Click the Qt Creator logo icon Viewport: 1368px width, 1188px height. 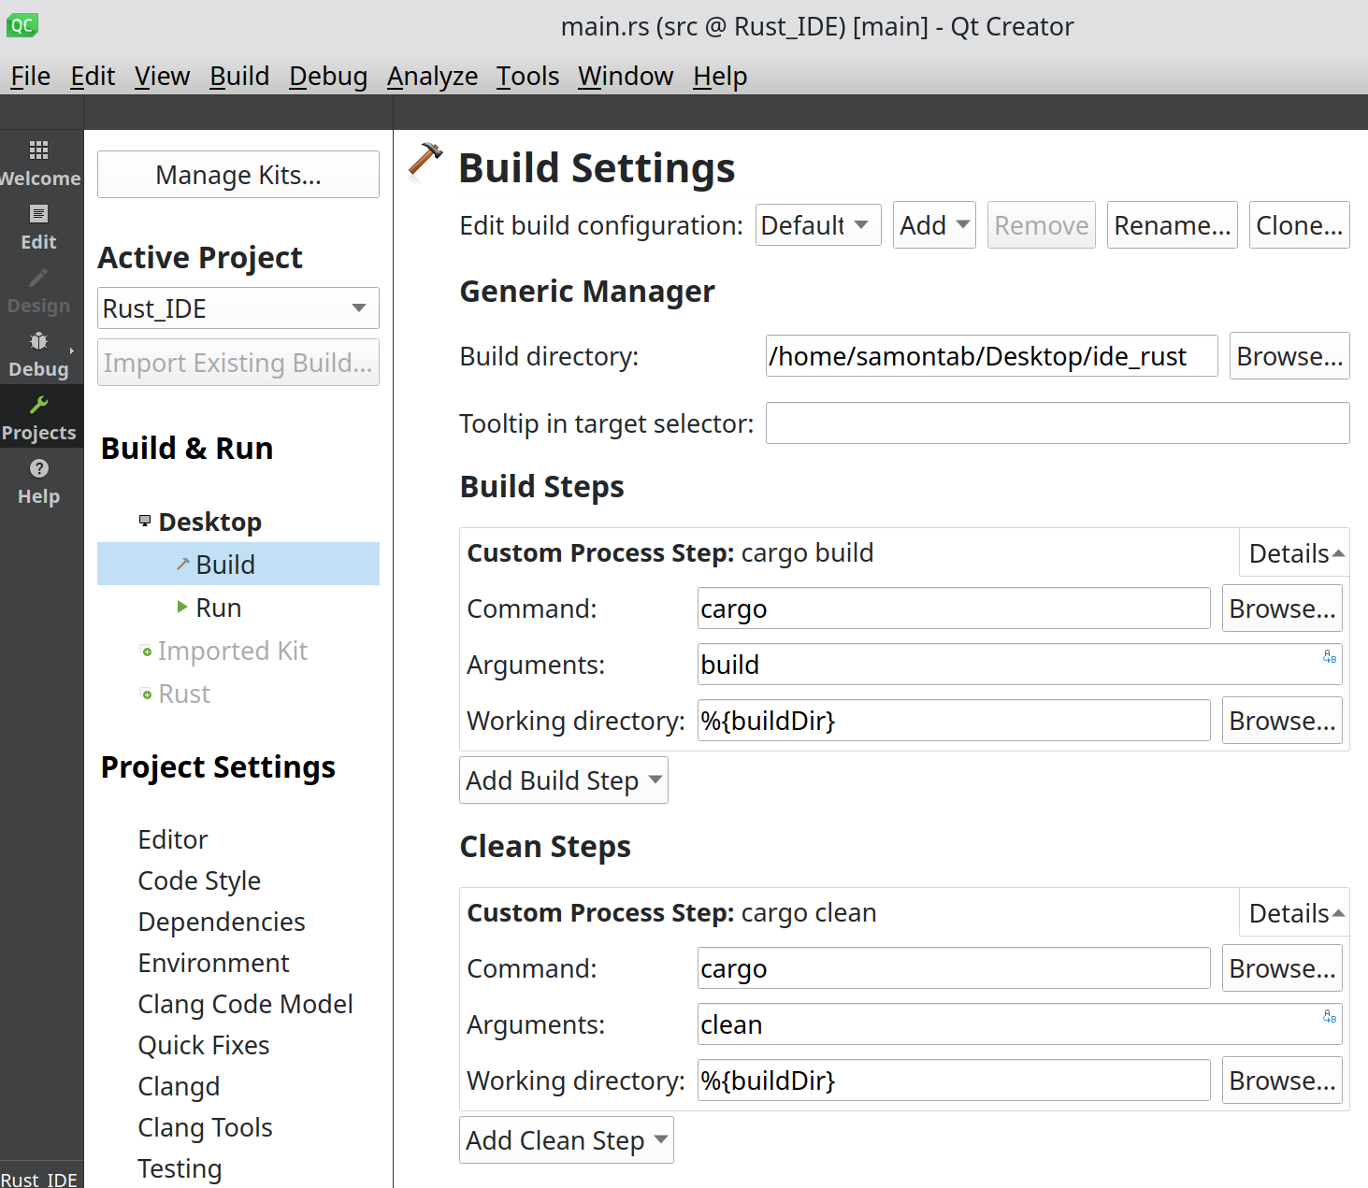(x=22, y=25)
